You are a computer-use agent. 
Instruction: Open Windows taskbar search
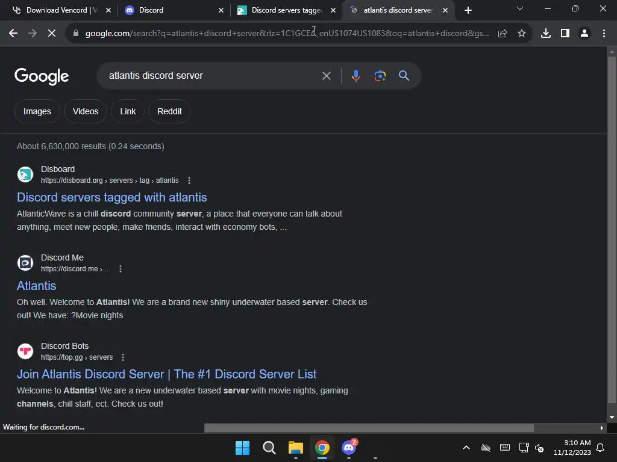click(269, 448)
